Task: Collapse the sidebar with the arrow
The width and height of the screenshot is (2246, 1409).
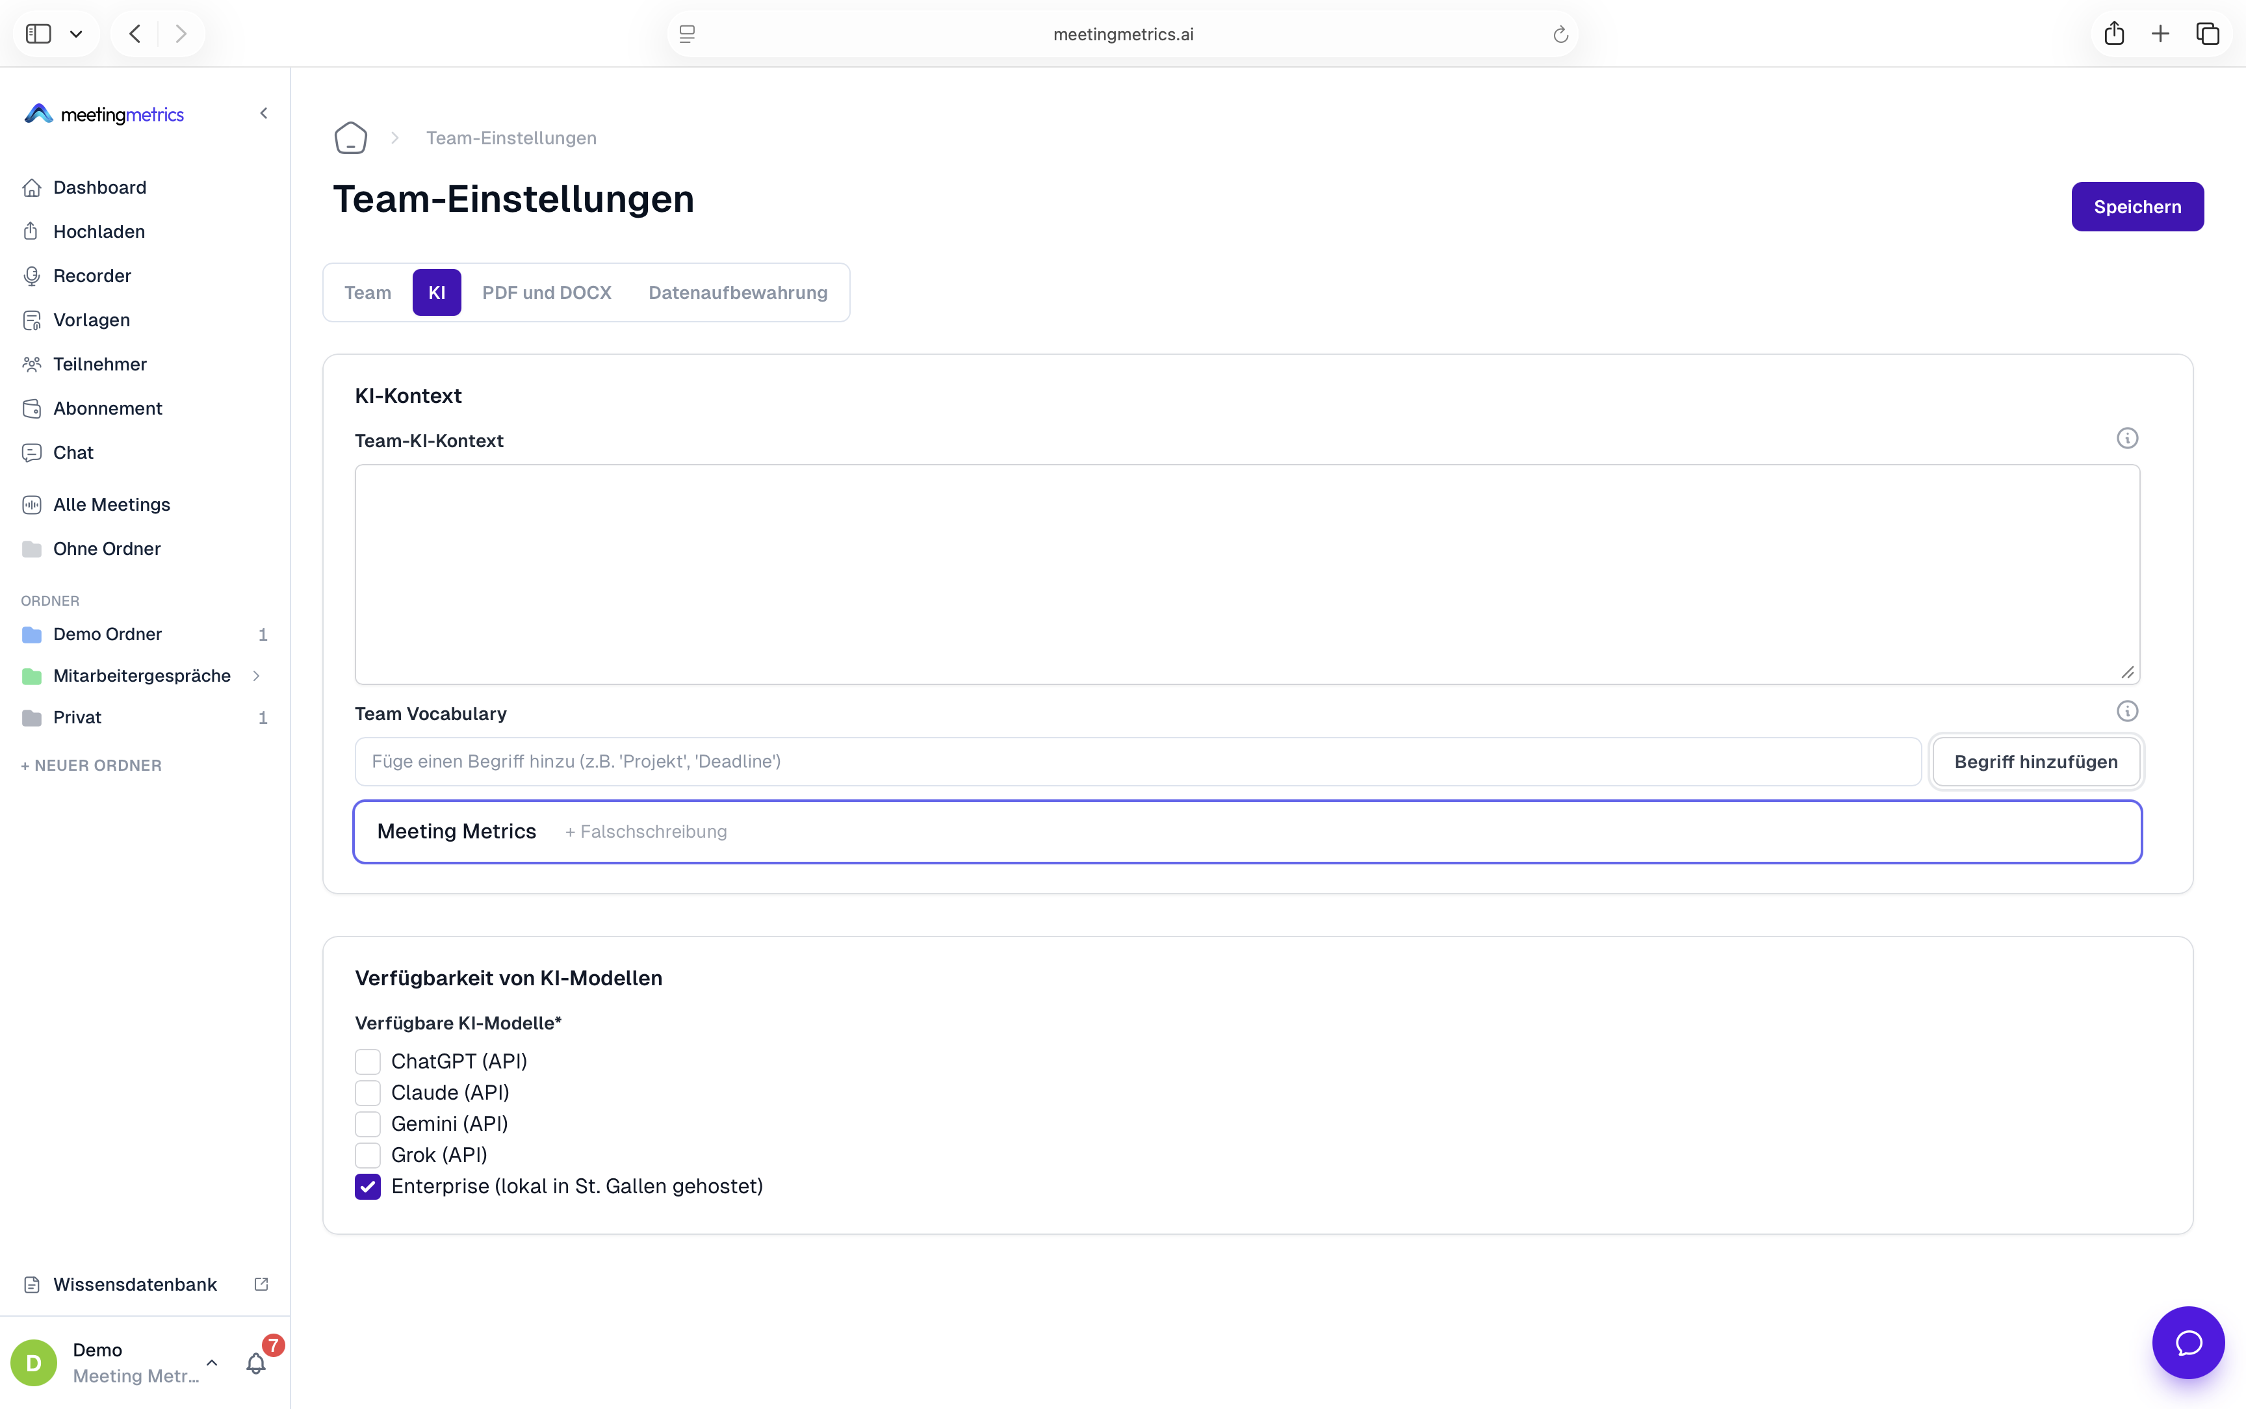Action: 264,114
